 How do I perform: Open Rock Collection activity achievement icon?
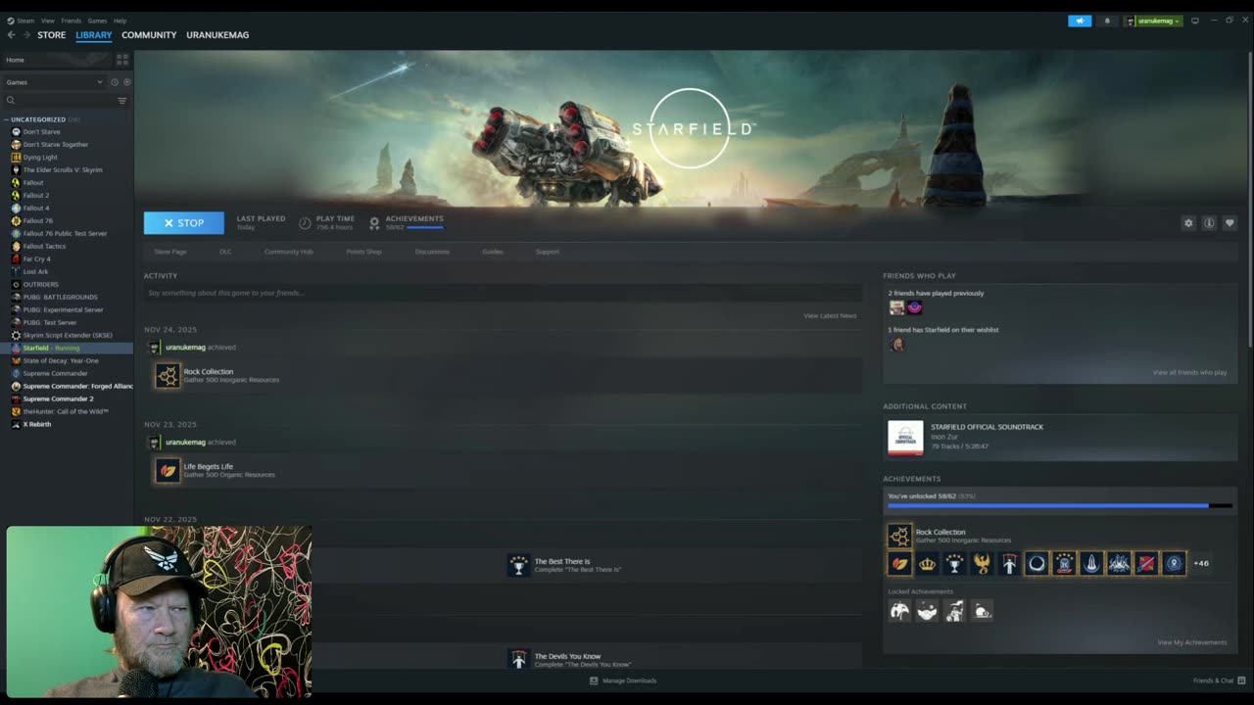coord(168,375)
